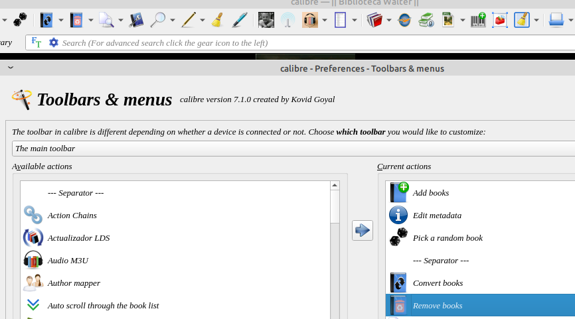Click the blue-framed list page toolbar icon
Screen dimensions: 575x319
[x=340, y=20]
